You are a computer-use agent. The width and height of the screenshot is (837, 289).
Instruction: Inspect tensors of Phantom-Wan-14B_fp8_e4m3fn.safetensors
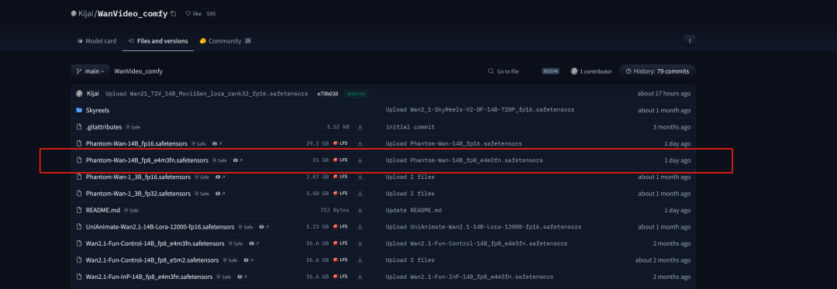click(x=239, y=160)
